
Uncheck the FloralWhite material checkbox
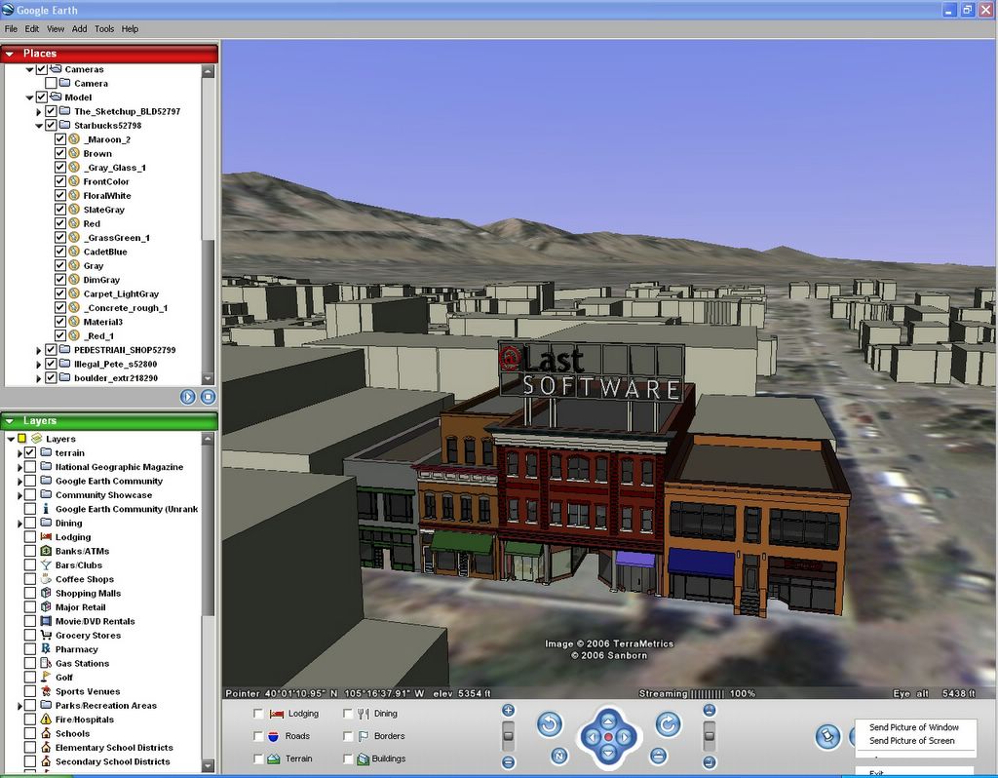60,195
